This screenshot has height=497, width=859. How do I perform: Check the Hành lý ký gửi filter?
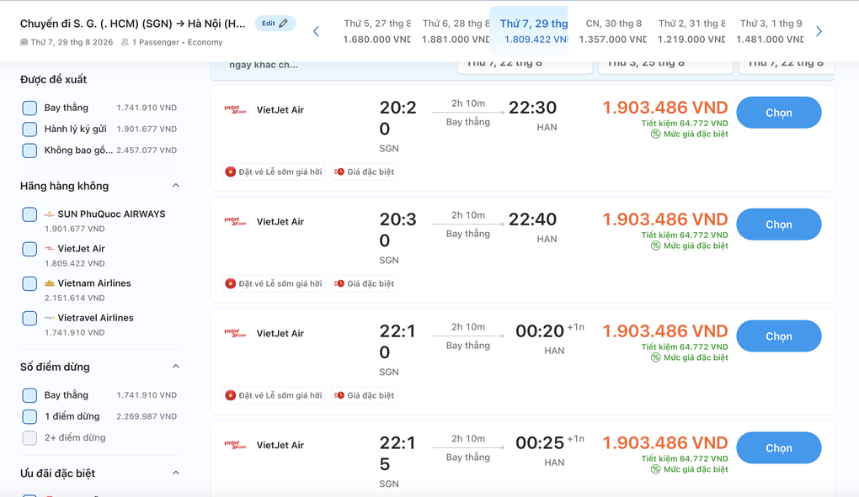click(29, 129)
